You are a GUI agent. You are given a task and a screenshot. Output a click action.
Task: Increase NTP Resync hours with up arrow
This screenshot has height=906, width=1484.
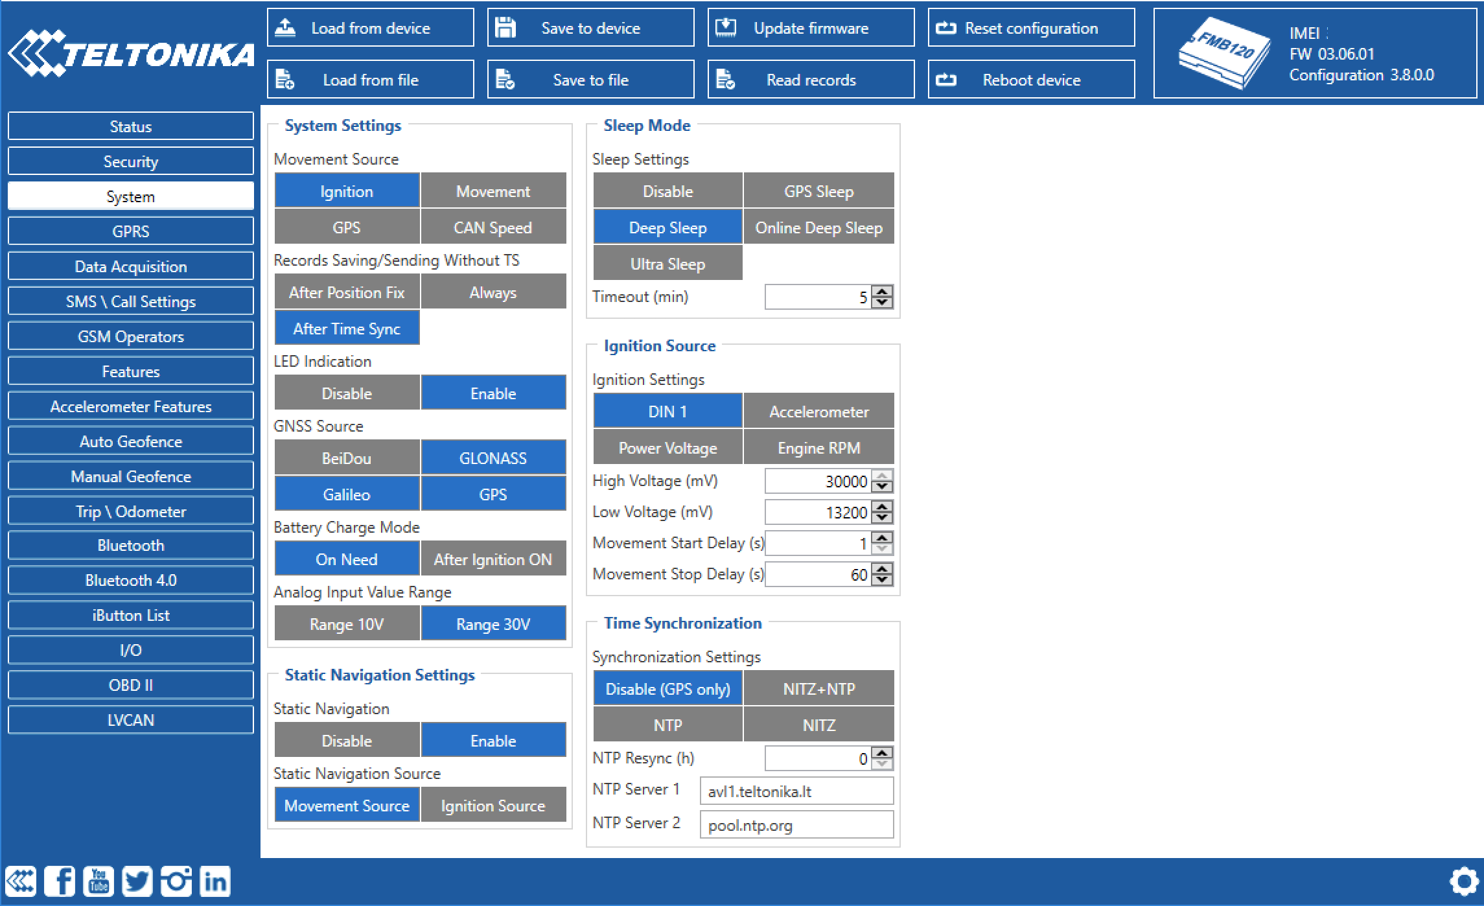882,753
